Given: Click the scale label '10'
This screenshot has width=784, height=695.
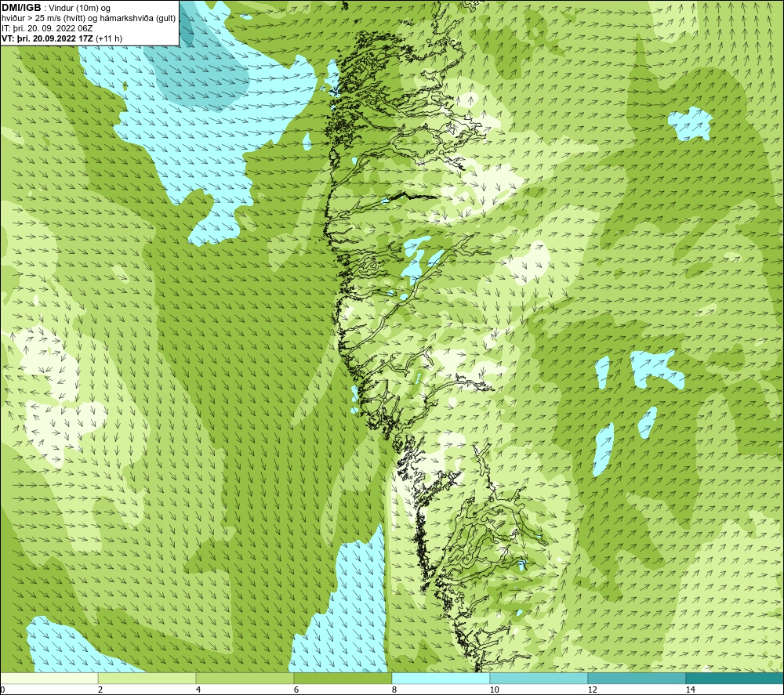Looking at the screenshot, I should point(494,690).
